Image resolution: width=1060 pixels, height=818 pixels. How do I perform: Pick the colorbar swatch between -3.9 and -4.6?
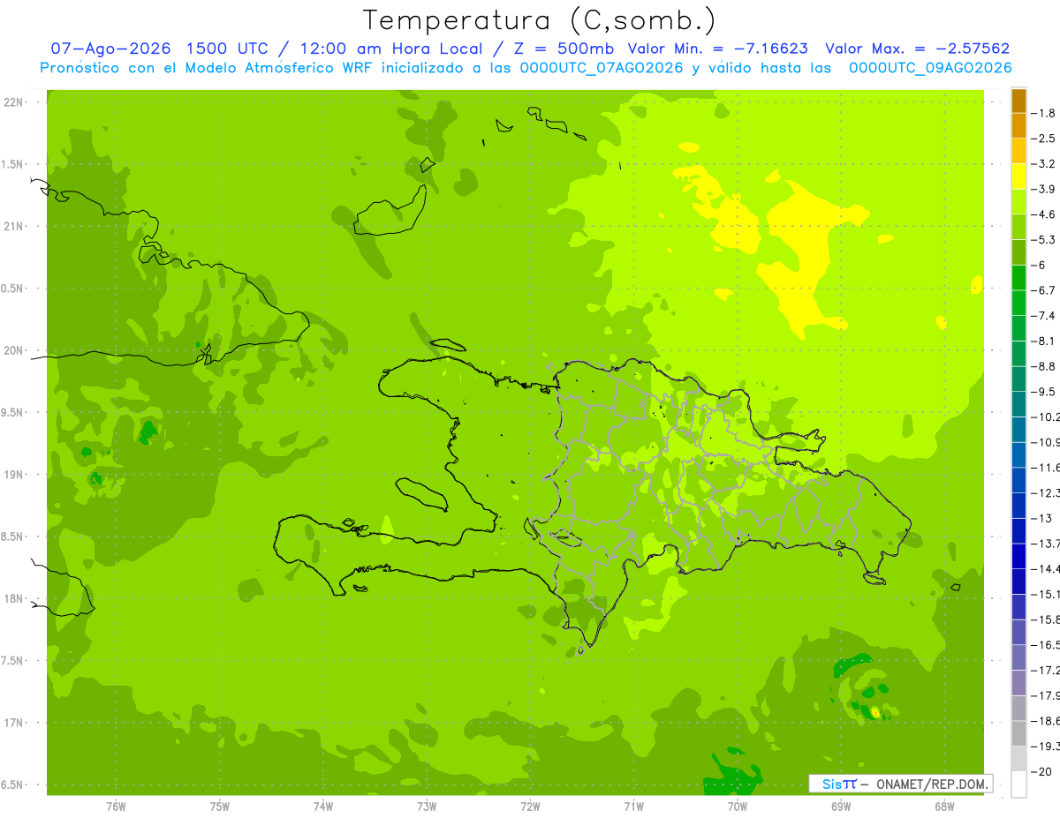1018,202
